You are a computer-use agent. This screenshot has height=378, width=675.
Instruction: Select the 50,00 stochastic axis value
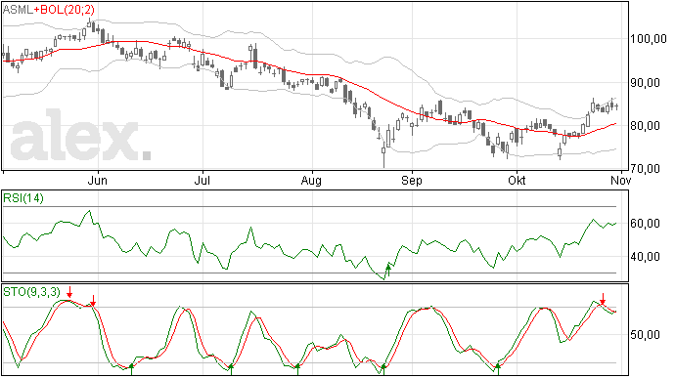point(645,335)
